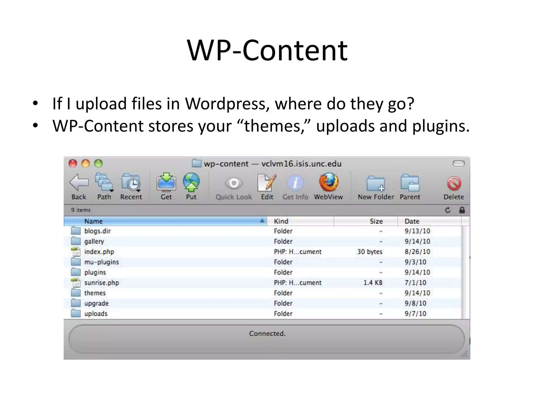The height and width of the screenshot is (400, 534).
Task: Click the file list vertical scrollbar
Action: tap(465, 272)
